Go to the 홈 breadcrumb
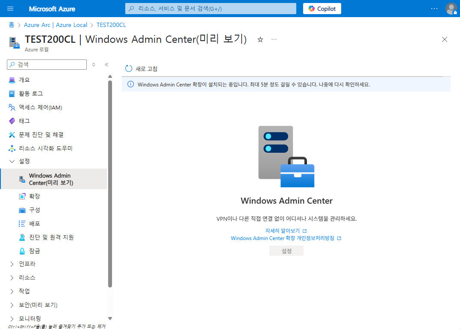The height and width of the screenshot is (329, 460). [x=12, y=25]
